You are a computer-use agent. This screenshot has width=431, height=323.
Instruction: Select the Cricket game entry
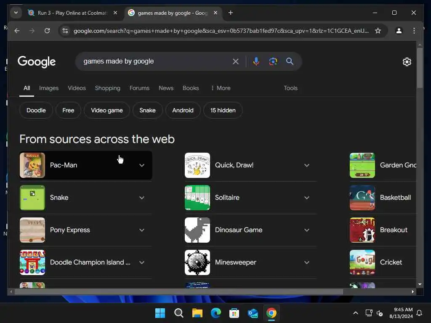383,262
